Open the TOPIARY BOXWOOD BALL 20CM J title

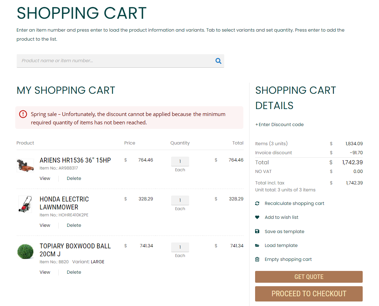coord(75,250)
